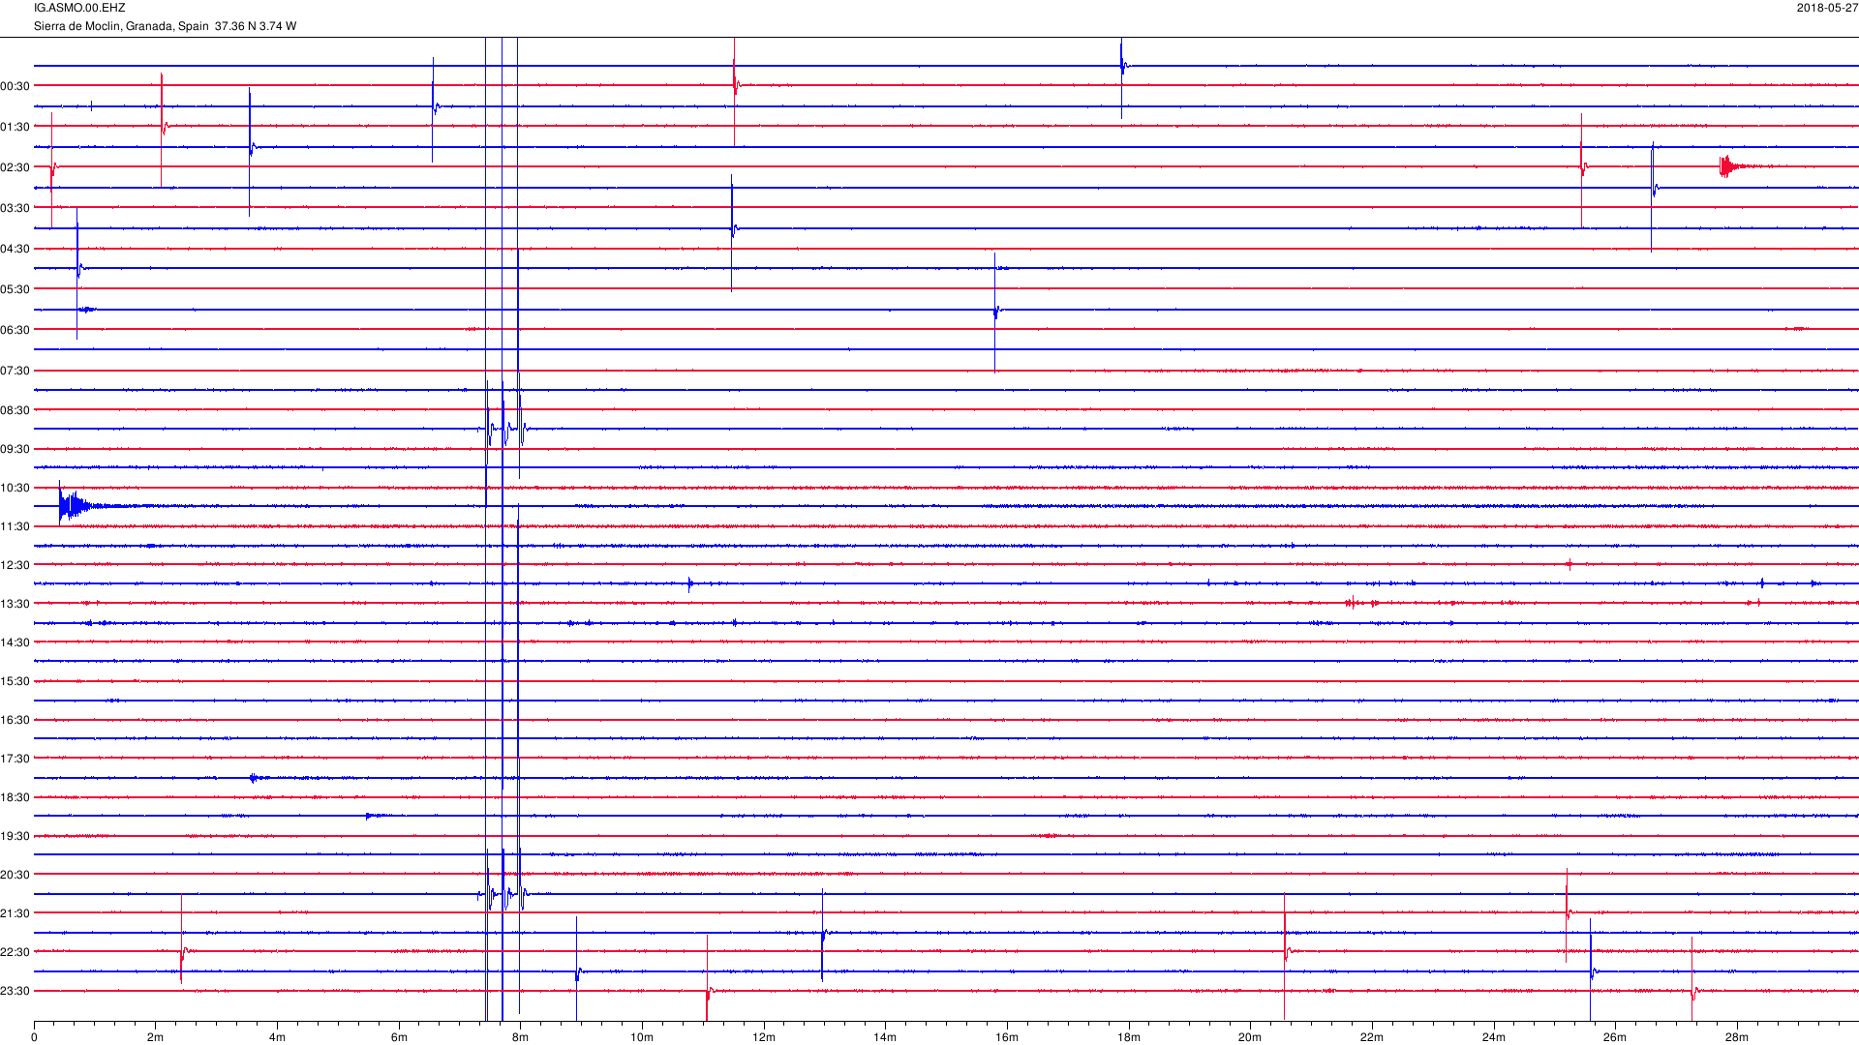Viewport: 1859px width, 1045px height.
Task: Select the 05:30 time row label
Action: coord(15,289)
